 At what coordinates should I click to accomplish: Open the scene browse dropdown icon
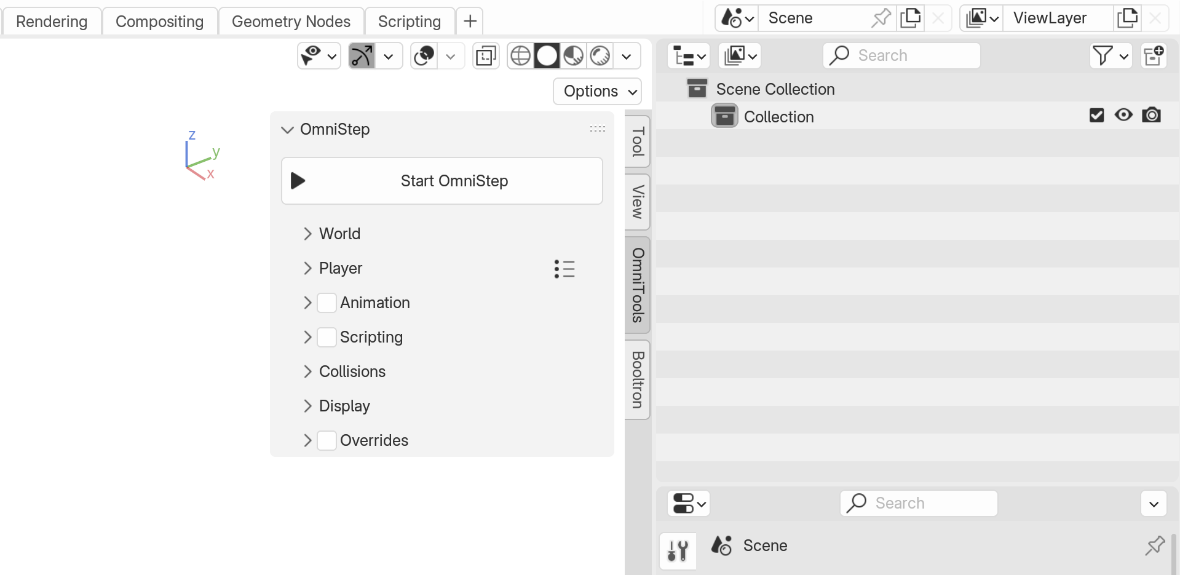pos(737,18)
